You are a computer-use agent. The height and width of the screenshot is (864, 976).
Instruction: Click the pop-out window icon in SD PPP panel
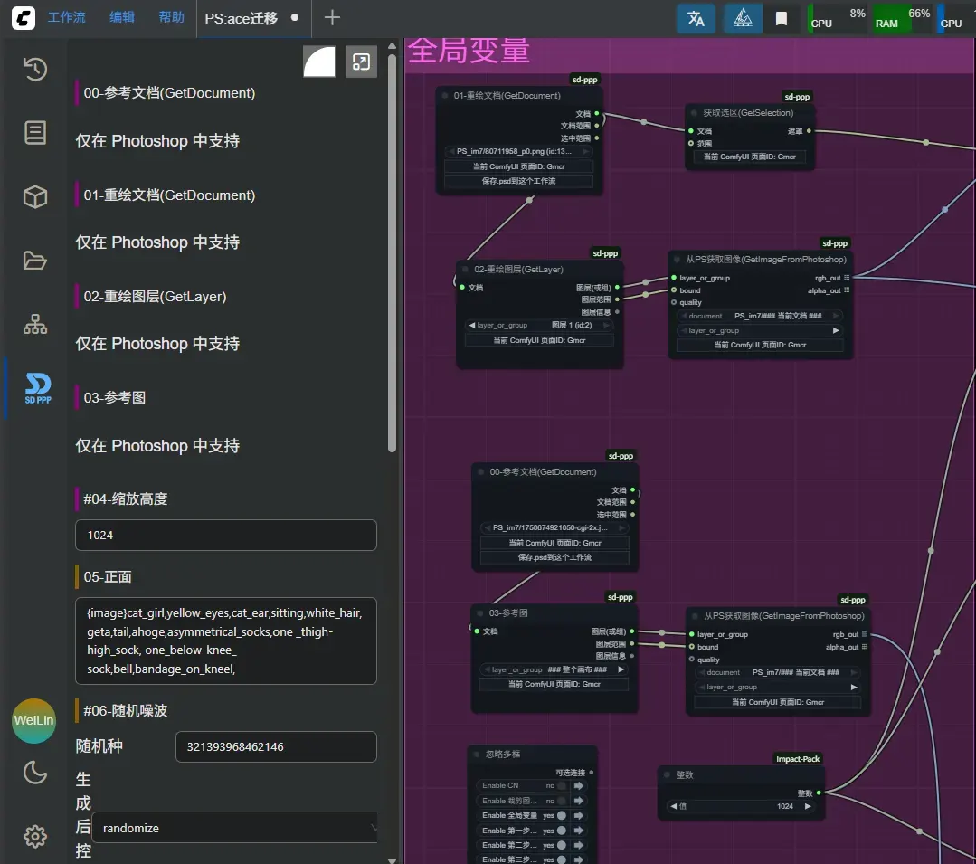[x=361, y=62]
